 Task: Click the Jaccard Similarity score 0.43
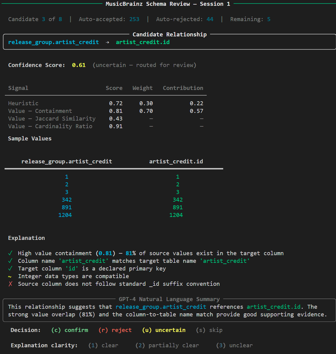click(116, 119)
